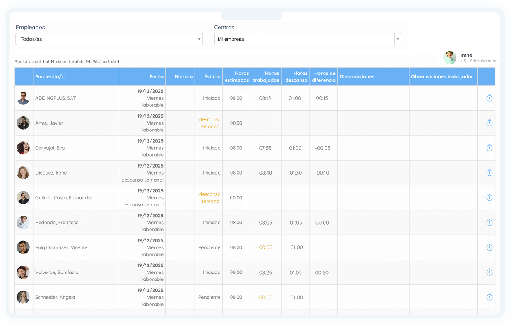
Task: Click worked hours 08:15 for ADDINGPLUS, SAT
Action: [x=265, y=98]
